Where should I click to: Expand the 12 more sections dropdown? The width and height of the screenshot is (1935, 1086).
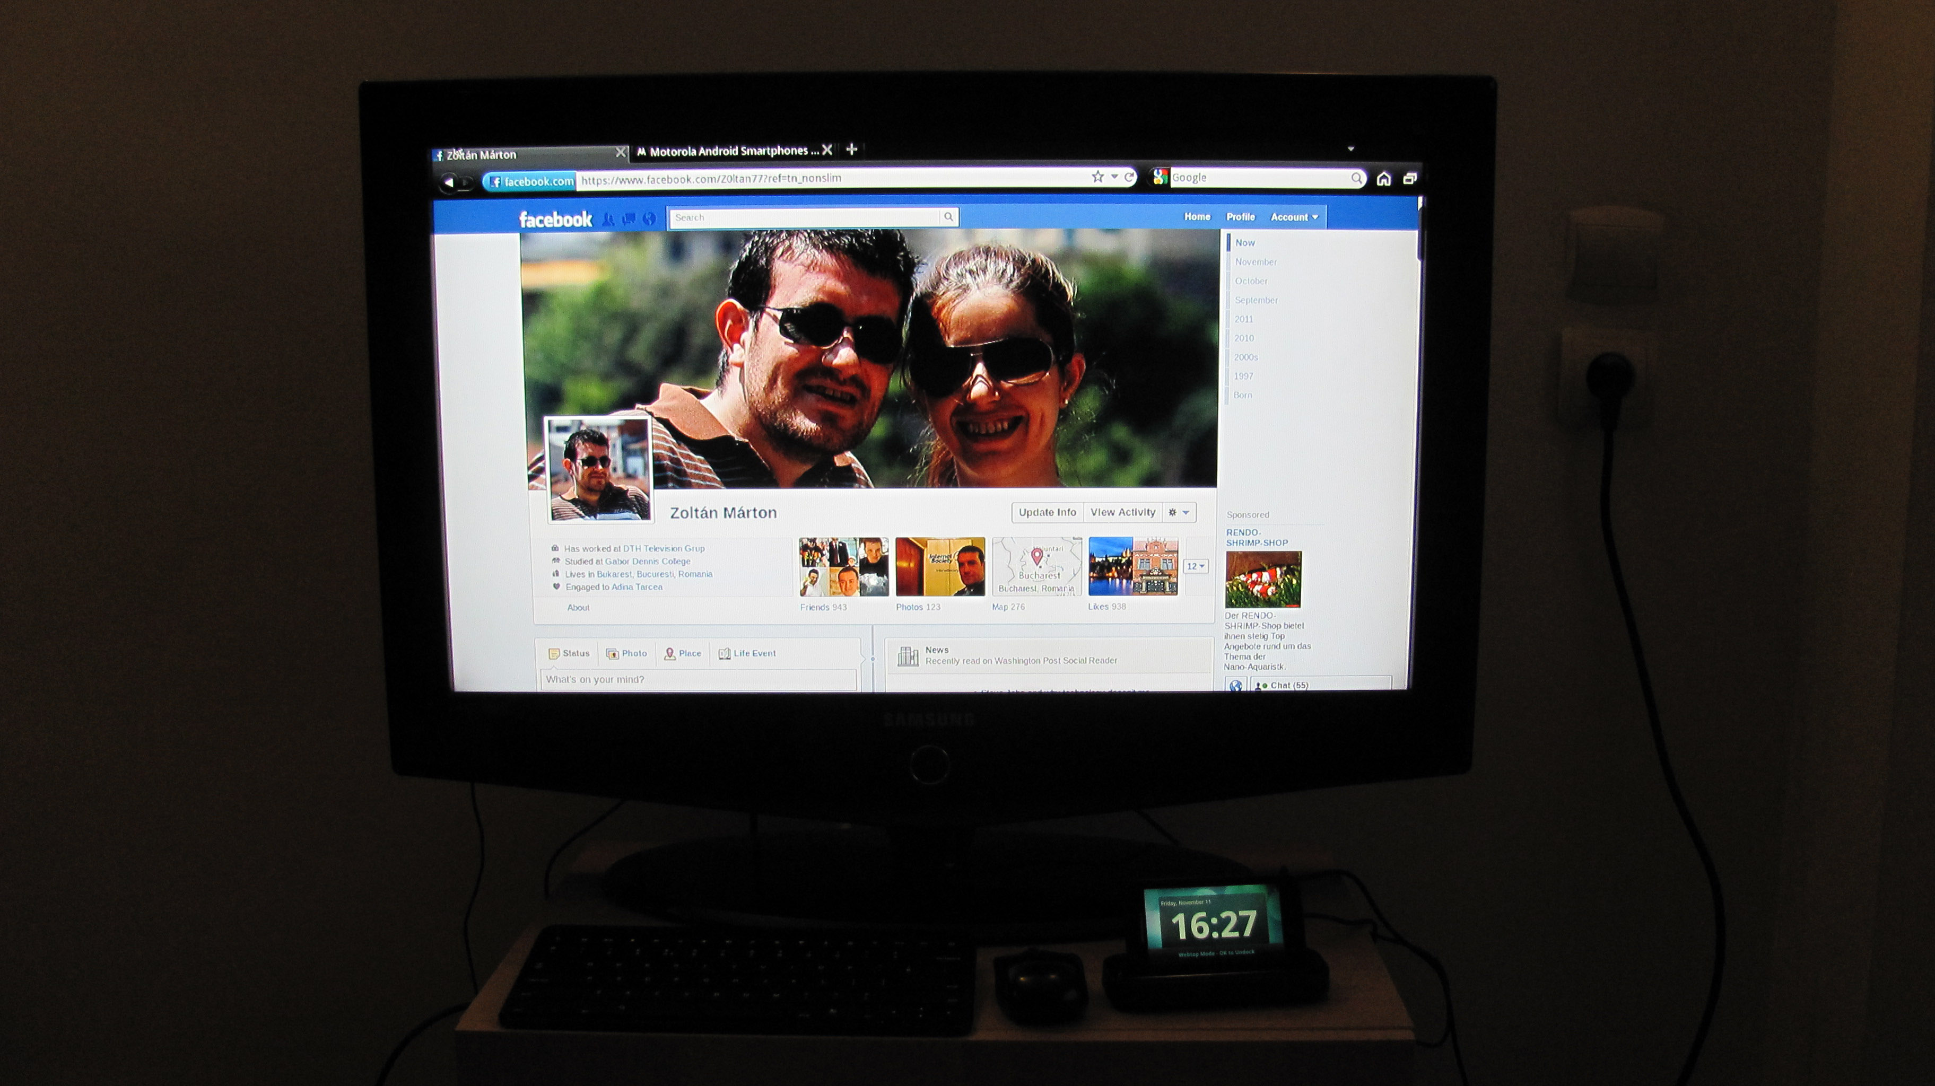pyautogui.click(x=1195, y=566)
